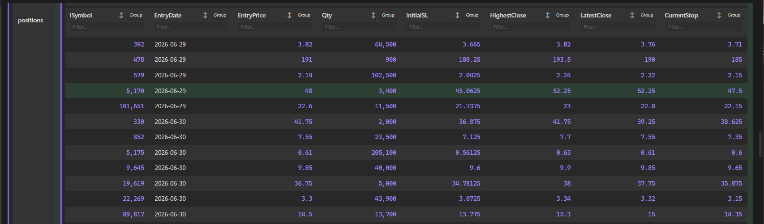
Task: Group by Qty column
Action: 388,15
